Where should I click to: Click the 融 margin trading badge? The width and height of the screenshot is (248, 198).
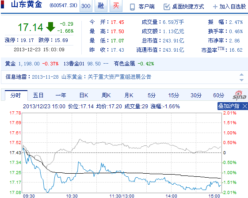pos(101,6)
